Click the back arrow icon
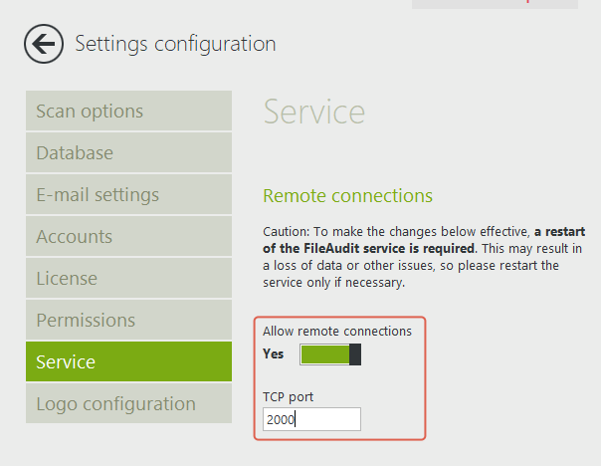Viewport: 601px width, 466px height. pos(44,43)
